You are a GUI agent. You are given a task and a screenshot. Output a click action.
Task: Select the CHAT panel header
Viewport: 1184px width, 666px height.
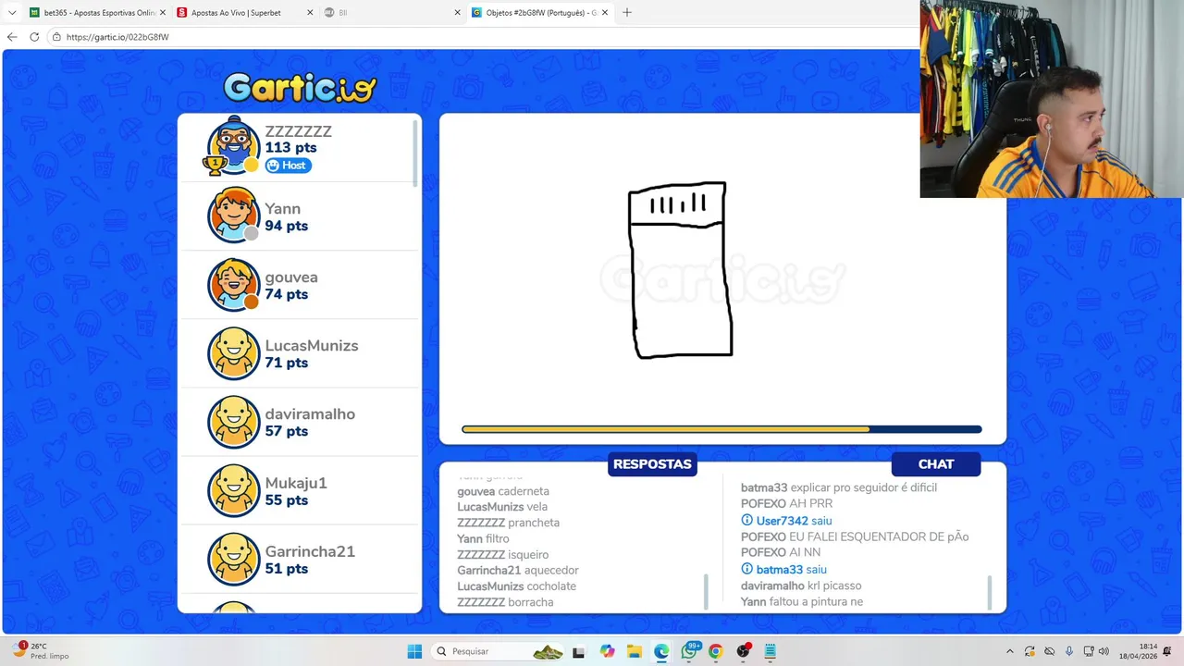(x=936, y=464)
